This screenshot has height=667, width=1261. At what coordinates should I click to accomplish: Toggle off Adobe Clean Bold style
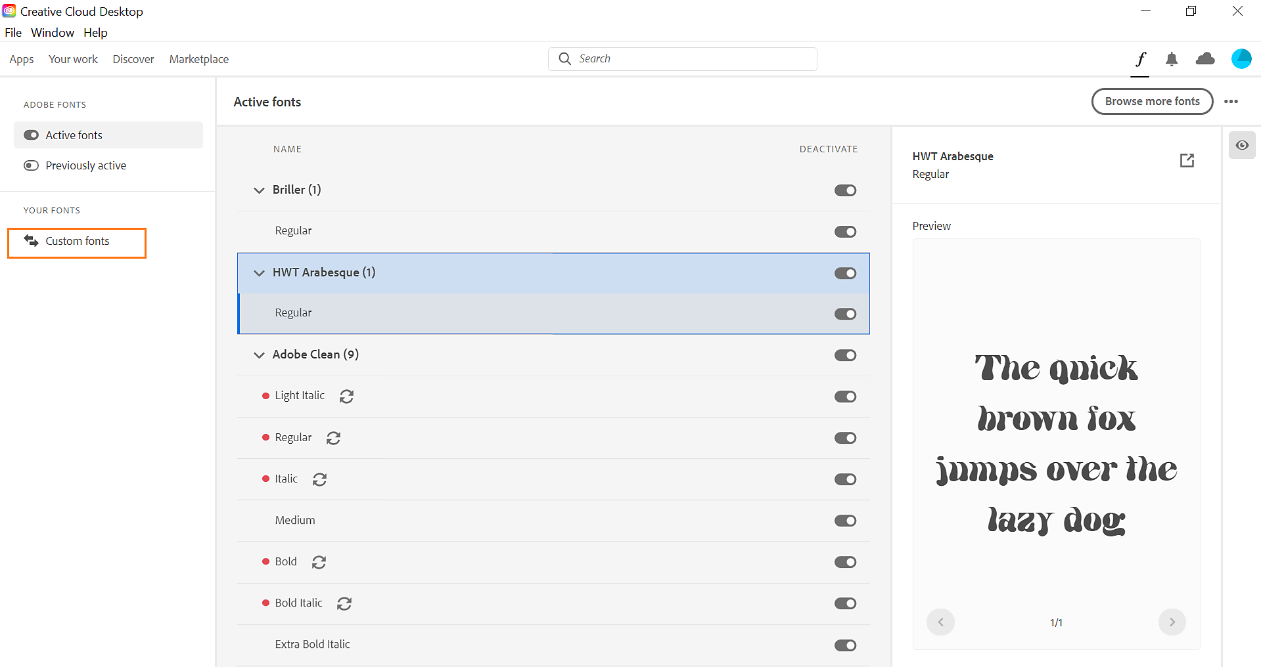click(x=845, y=562)
